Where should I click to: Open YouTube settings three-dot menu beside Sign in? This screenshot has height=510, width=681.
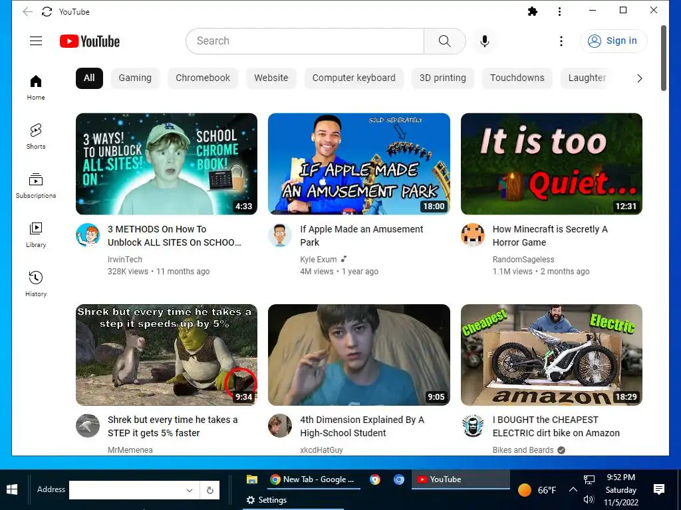(561, 41)
